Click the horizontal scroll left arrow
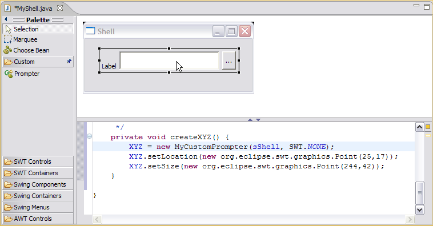This screenshot has width=433, height=226. (97, 219)
